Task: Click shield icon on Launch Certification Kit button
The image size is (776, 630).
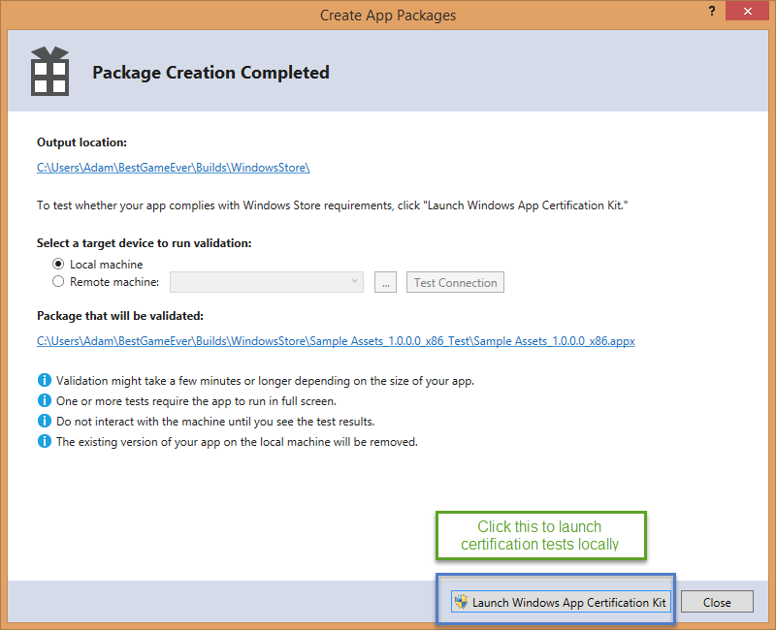Action: (x=462, y=601)
